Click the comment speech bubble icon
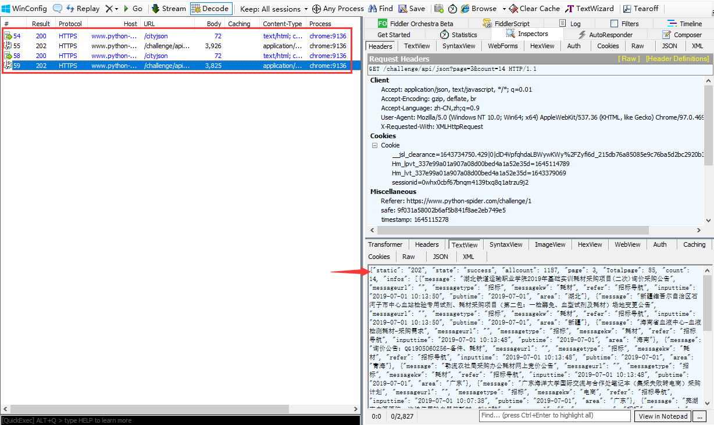 tap(58, 9)
